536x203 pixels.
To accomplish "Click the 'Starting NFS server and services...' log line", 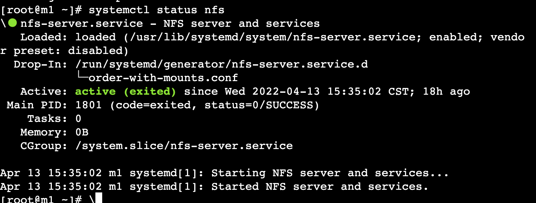I will pyautogui.click(x=330, y=173).
